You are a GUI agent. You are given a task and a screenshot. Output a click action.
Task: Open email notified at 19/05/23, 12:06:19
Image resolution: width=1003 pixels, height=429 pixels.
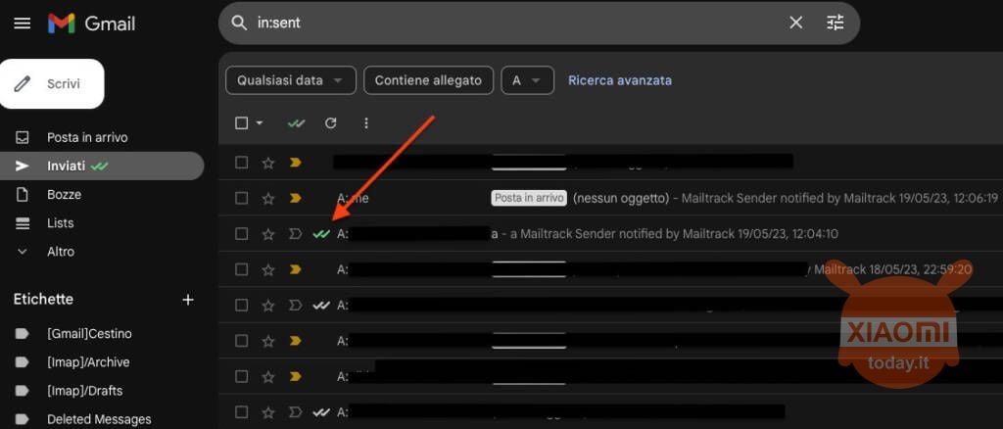(x=611, y=198)
